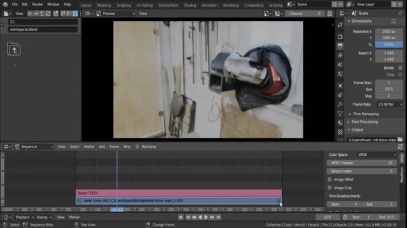Screen dimensions: 407x228
Task: Open the sequencer Add menu
Action: [x=102, y=146]
